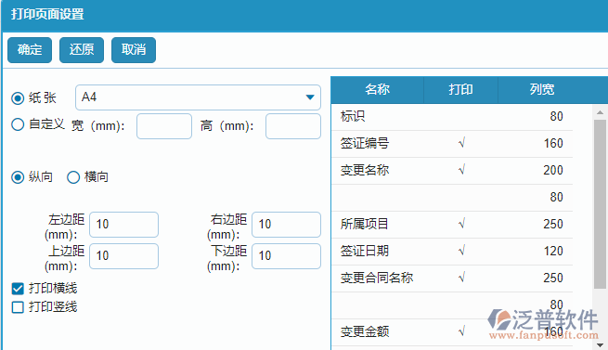608x350 pixels.
Task: Click the 高 (mm) height input field
Action: [293, 126]
